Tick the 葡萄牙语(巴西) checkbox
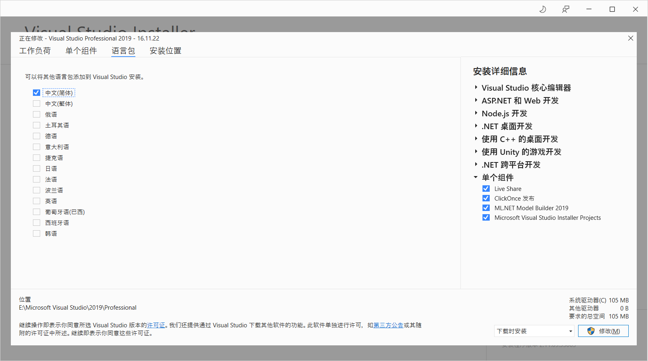This screenshot has width=648, height=361. (x=37, y=212)
